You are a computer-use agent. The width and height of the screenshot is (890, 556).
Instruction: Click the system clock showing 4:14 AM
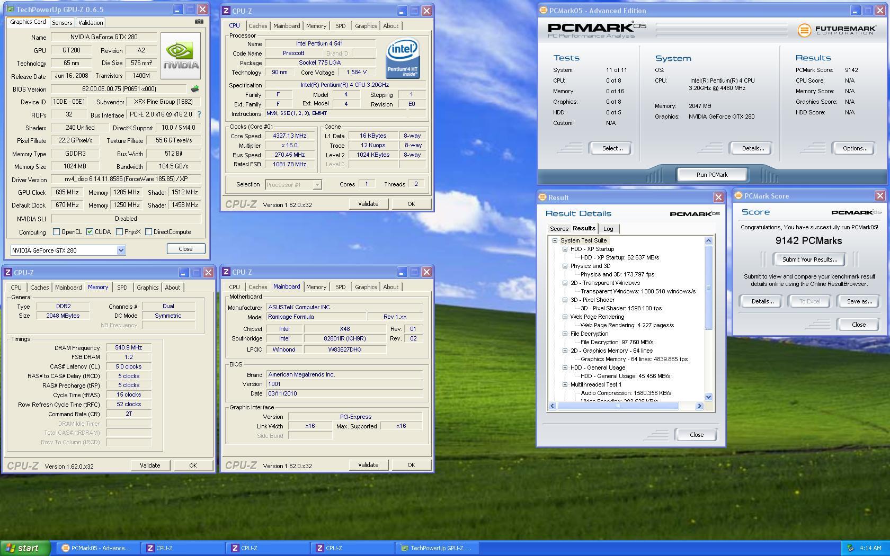point(870,548)
